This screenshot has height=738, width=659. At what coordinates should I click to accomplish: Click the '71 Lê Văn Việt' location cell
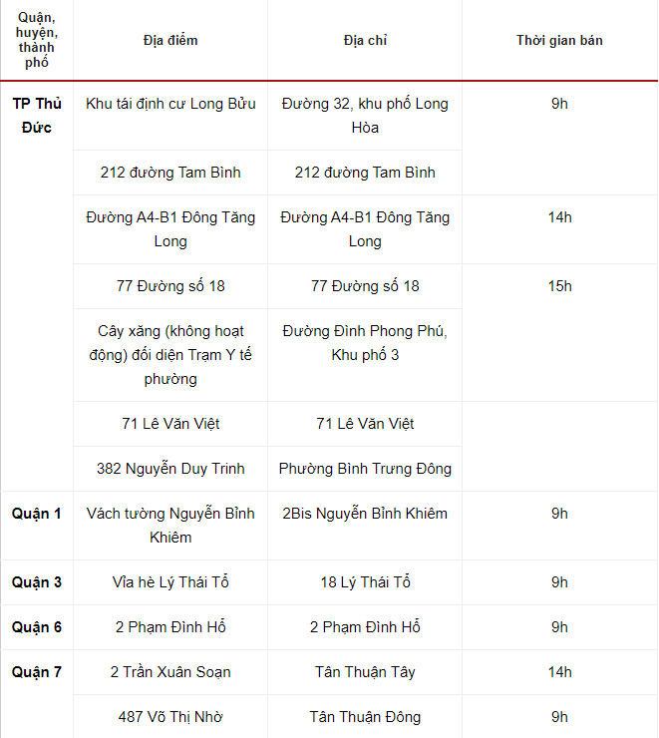click(170, 424)
